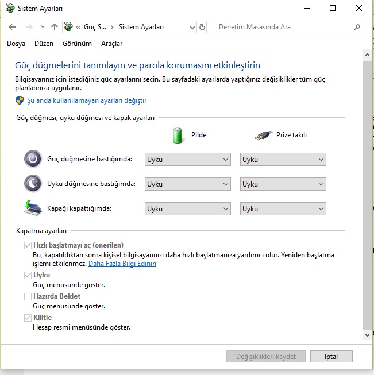Click the Forward navigation arrow
Image resolution: width=374 pixels, height=375 pixels.
tap(29, 27)
